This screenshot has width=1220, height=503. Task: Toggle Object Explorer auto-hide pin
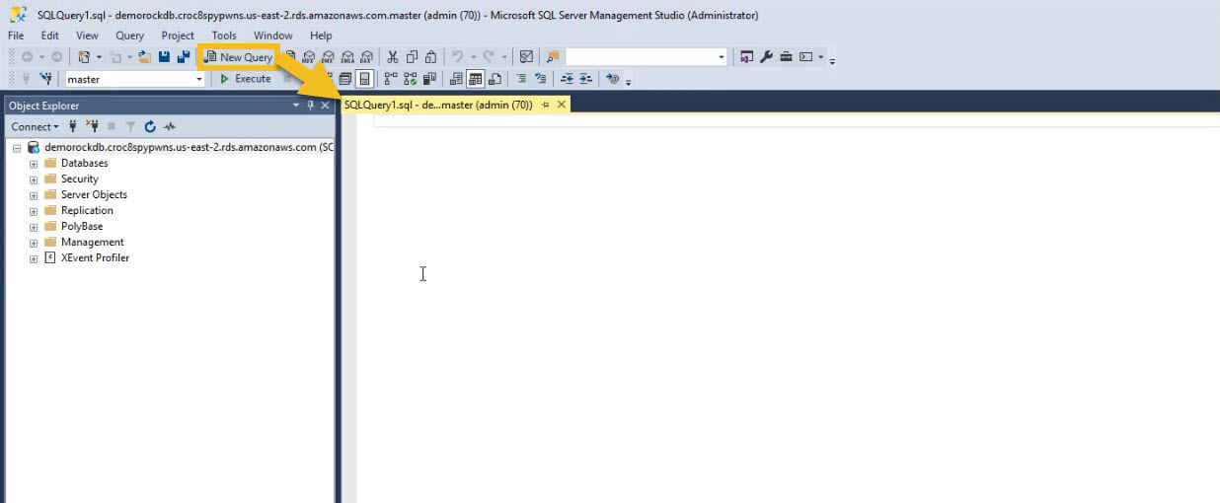point(310,106)
